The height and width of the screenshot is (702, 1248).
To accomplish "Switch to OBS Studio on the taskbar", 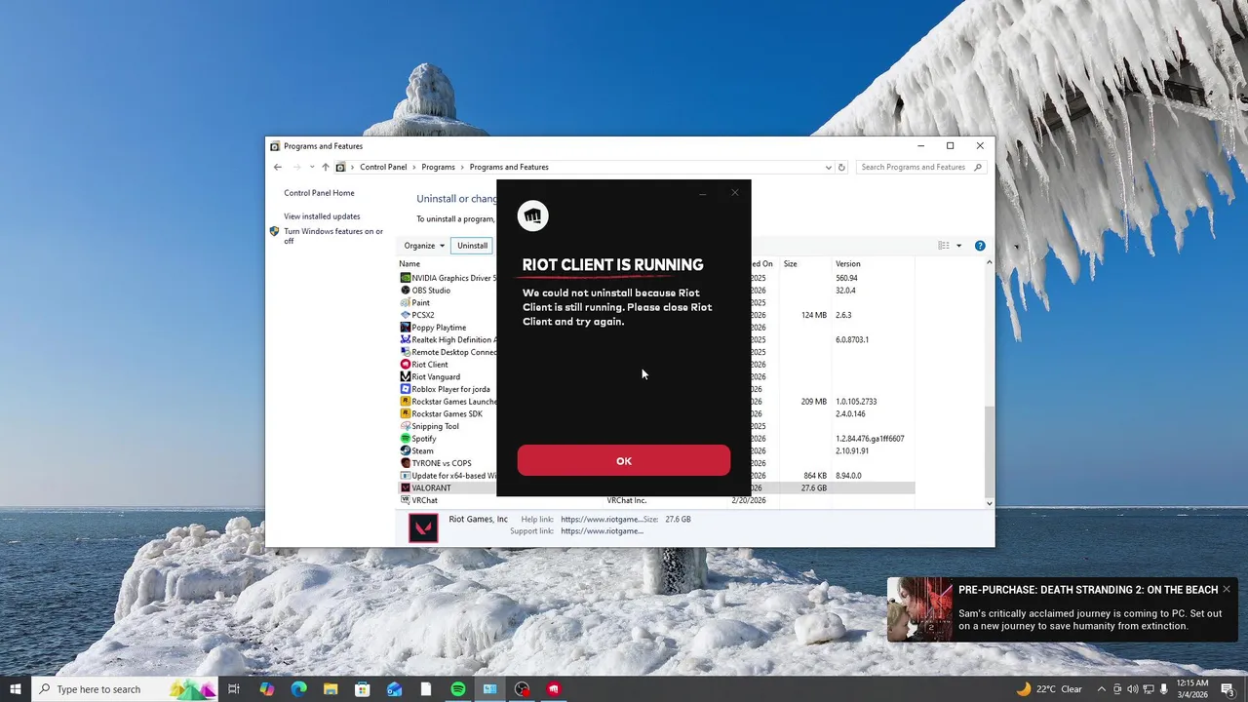I will click(x=522, y=689).
